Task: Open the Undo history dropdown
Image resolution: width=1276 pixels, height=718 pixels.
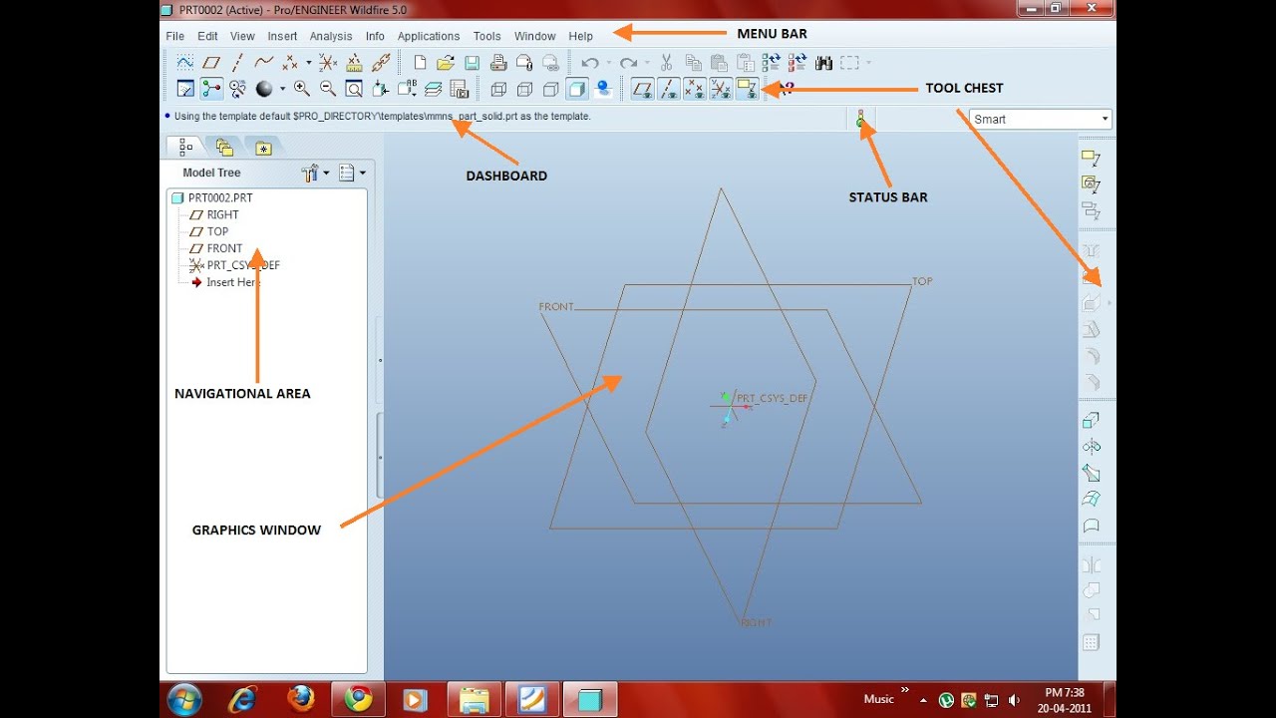Action: 608,63
